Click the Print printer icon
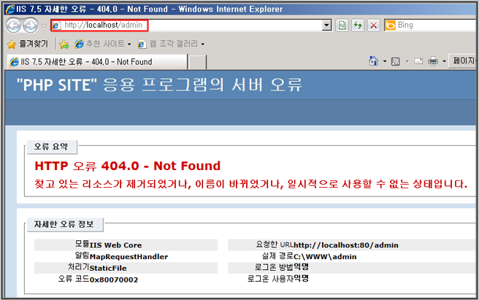The height and width of the screenshot is (300, 479). (x=433, y=61)
